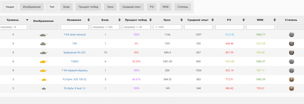Image resolution: width=304 pixels, height=104 pixels.
Task: Click the Урон filter input box
Action: [167, 27]
